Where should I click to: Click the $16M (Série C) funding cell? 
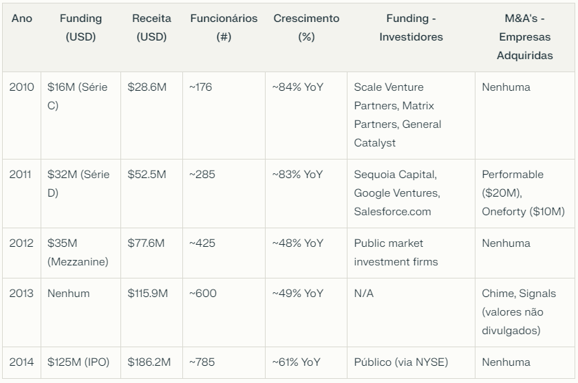pyautogui.click(x=77, y=96)
